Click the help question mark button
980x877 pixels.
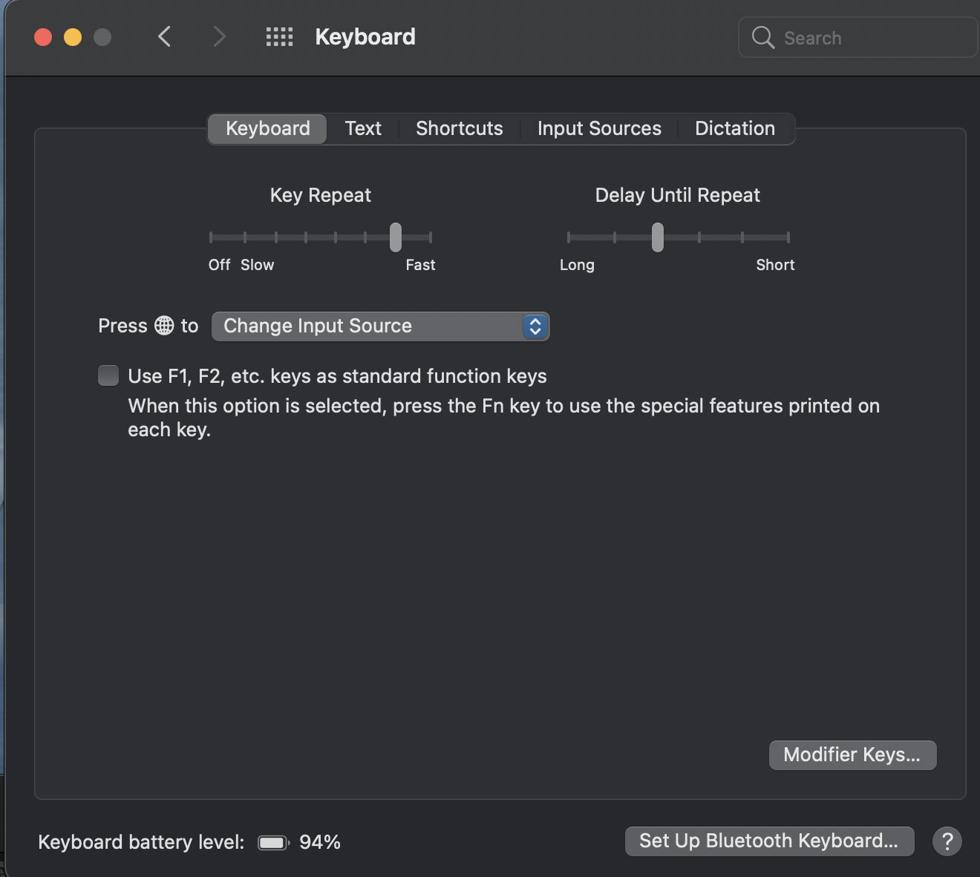click(x=947, y=841)
